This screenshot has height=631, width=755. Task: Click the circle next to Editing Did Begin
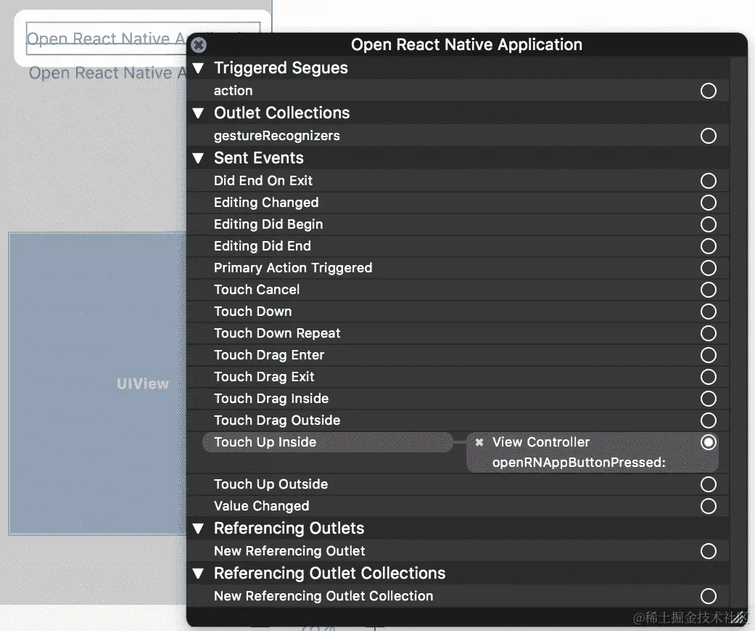709,224
